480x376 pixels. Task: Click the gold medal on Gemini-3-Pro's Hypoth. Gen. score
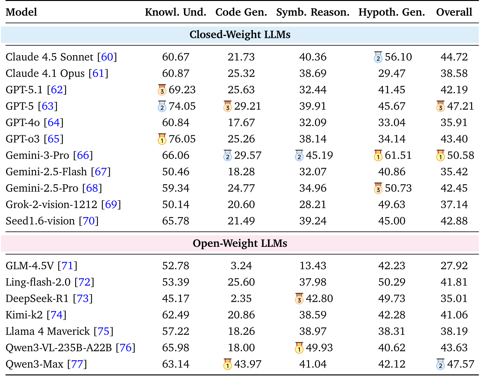(378, 156)
